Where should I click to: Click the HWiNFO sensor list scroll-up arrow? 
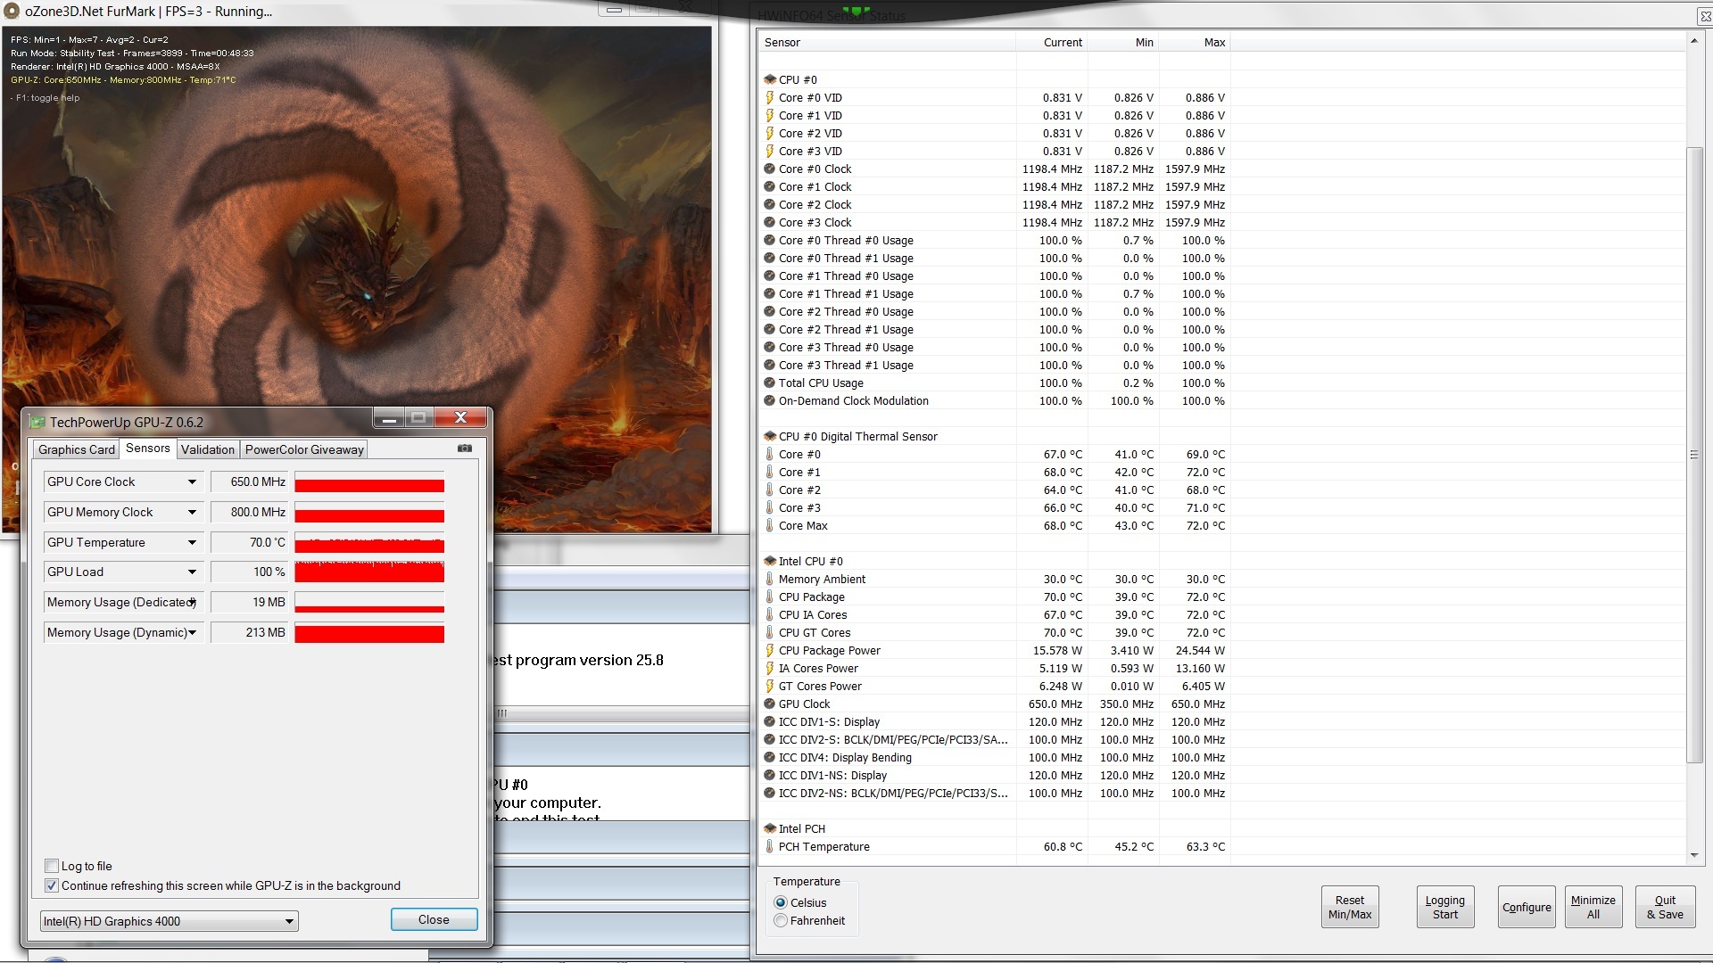(x=1693, y=41)
